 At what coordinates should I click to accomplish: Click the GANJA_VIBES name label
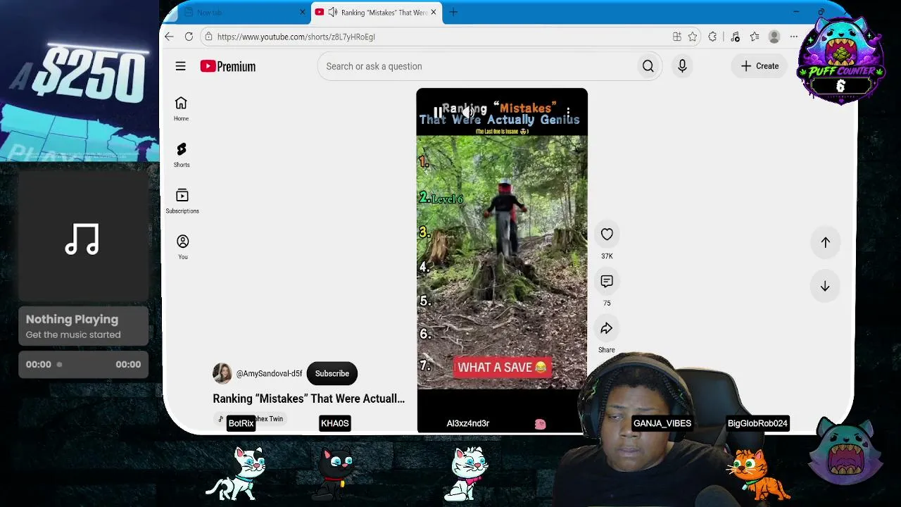point(662,423)
